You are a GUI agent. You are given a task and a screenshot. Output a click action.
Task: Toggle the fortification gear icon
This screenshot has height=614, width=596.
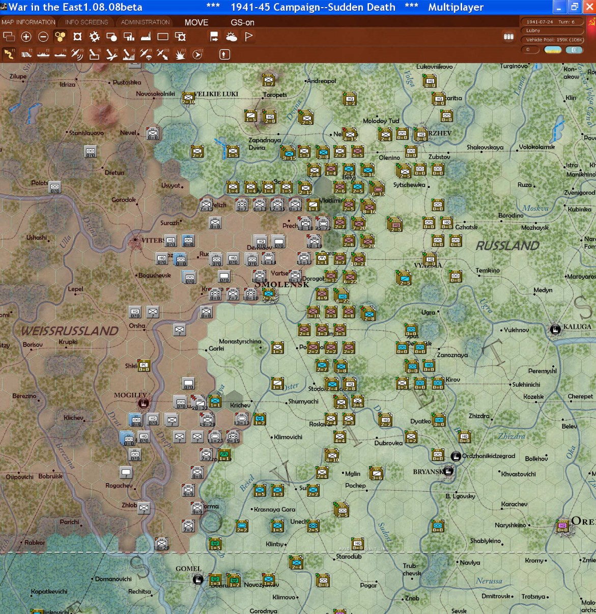point(95,37)
